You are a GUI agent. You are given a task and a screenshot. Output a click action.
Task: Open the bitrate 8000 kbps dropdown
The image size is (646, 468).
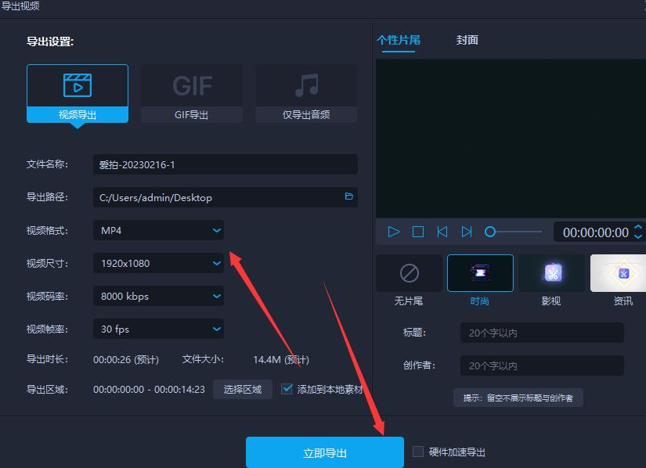pos(159,296)
